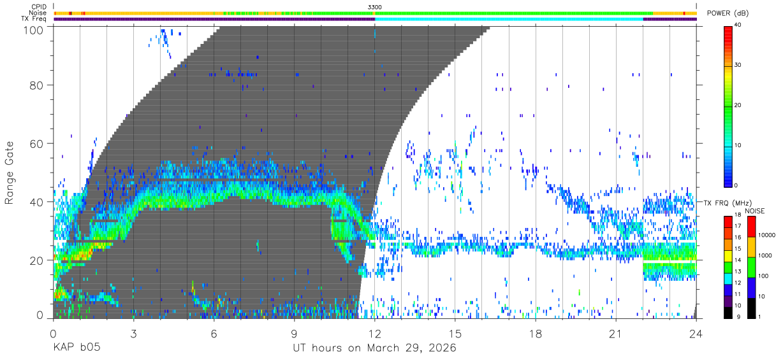Click the cyan segment of the TX Freq bar

[509, 19]
